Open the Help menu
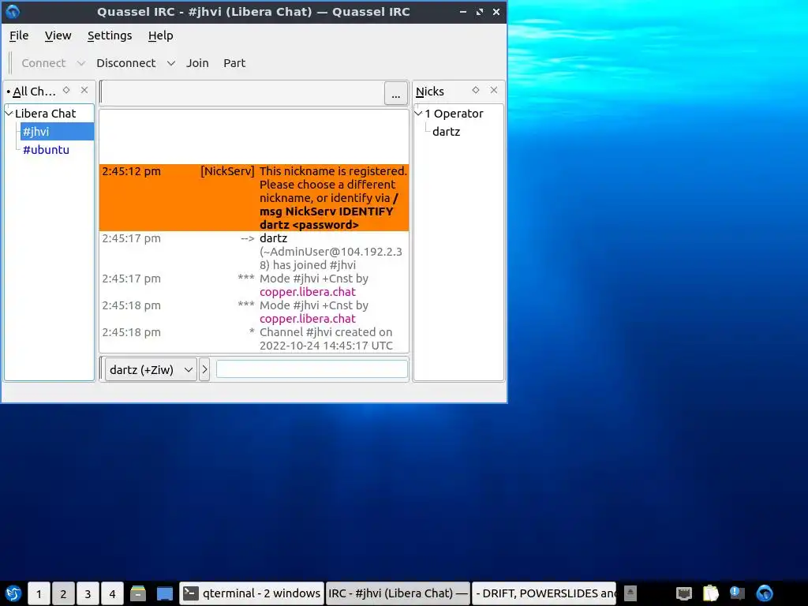 [160, 36]
